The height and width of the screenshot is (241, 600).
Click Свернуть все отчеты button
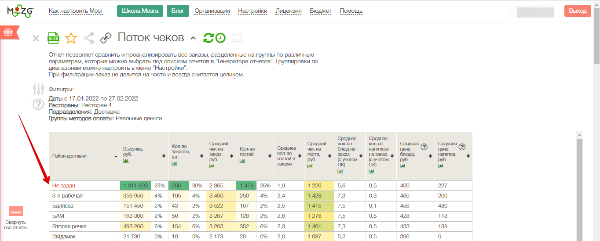tap(16, 218)
